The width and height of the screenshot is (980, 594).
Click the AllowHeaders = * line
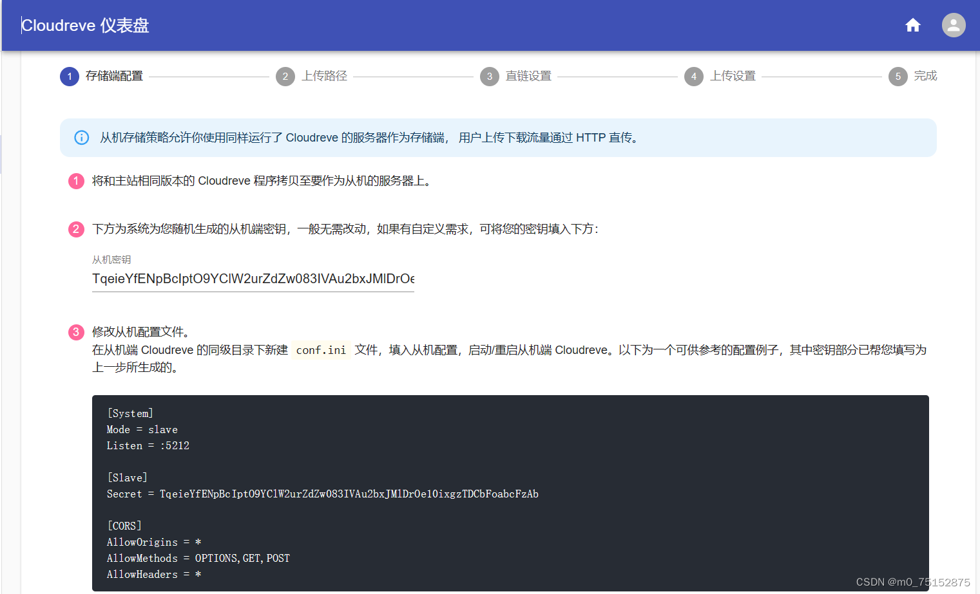click(x=154, y=574)
